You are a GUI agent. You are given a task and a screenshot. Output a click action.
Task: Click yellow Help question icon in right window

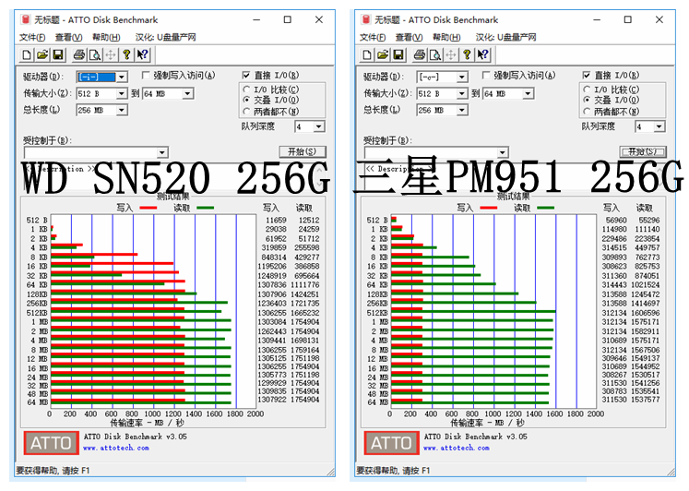click(x=467, y=55)
